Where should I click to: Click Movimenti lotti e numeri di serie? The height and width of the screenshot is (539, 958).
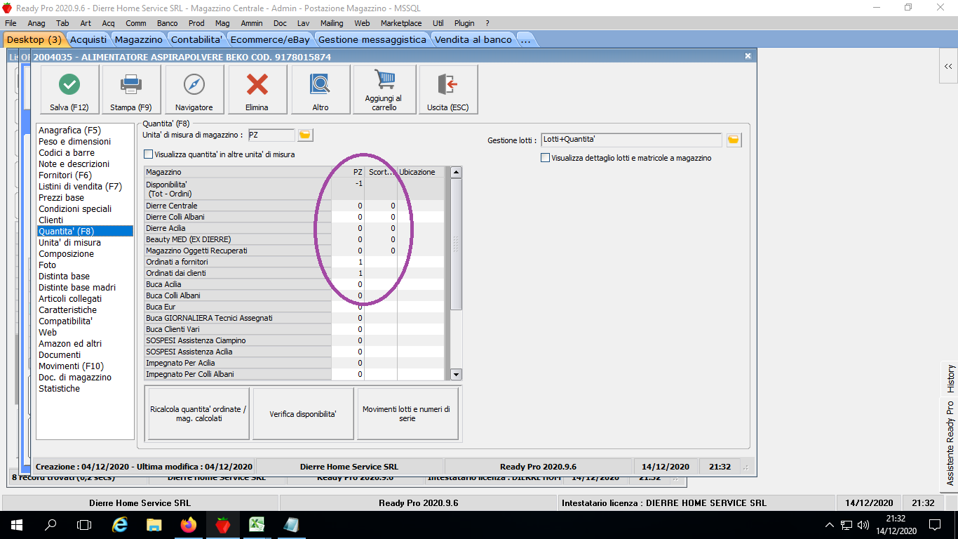[x=407, y=413]
